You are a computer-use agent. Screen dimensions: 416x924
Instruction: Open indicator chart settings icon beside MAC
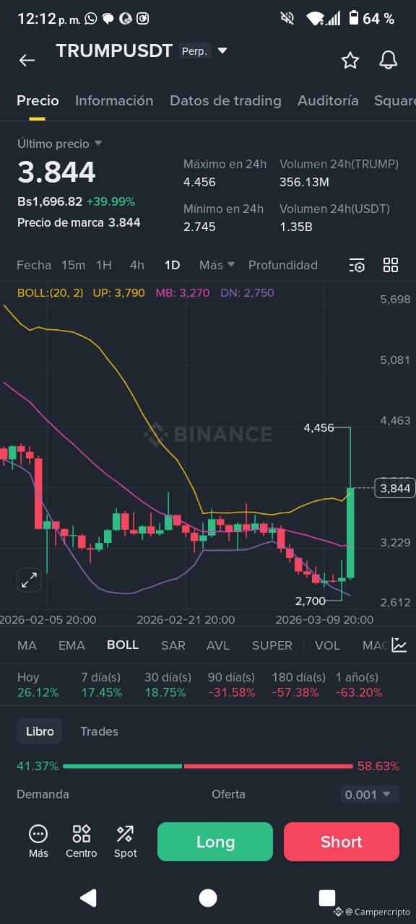click(399, 645)
